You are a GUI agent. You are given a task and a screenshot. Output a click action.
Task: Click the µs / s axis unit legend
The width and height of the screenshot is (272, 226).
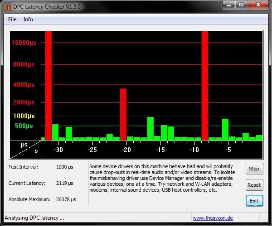pyautogui.click(x=25, y=150)
